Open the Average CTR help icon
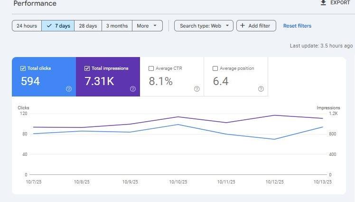This screenshot has width=355, height=202. coord(197,89)
